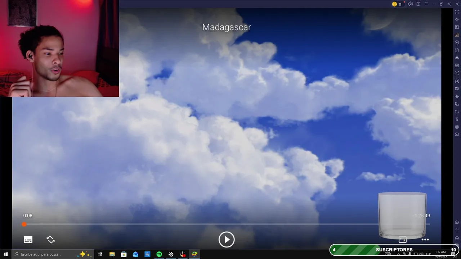Click the airplane trim memory icon

coord(457,96)
